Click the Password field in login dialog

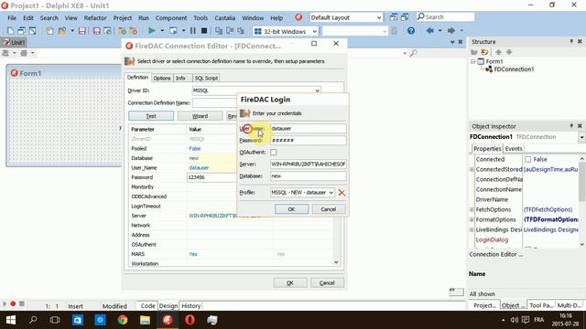point(309,140)
